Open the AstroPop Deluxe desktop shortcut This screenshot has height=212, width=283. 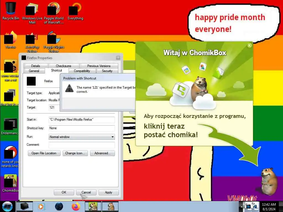(32, 42)
